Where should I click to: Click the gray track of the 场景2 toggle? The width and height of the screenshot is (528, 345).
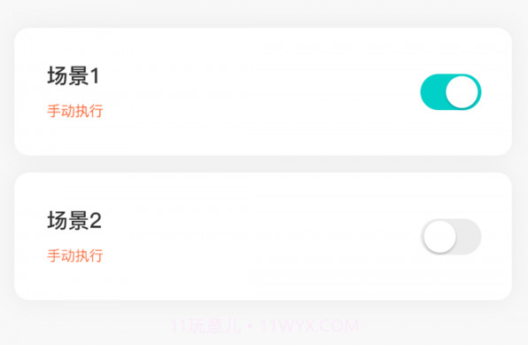coord(469,237)
